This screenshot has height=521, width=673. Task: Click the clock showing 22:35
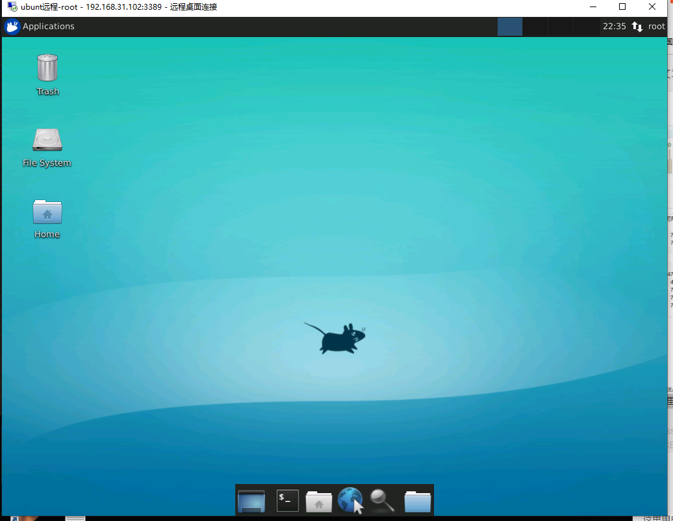pos(614,26)
